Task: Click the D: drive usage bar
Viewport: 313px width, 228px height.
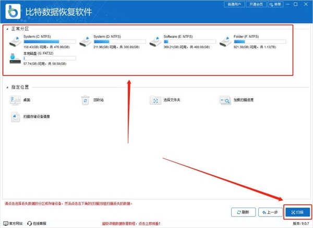Action: click(120, 42)
